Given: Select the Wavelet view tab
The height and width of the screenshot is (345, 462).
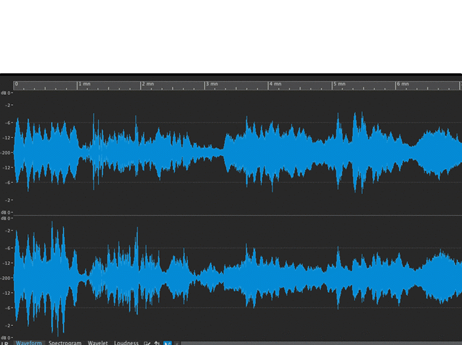Looking at the screenshot, I should 98,343.
